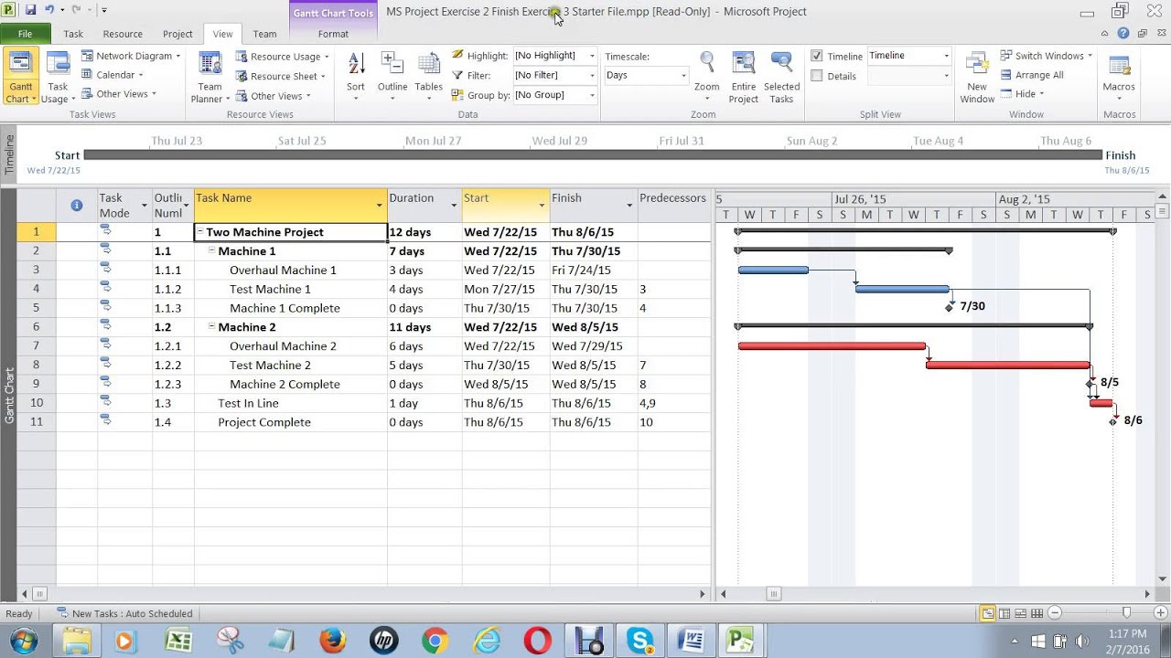
Task: Click the Help question mark icon
Action: [1123, 34]
